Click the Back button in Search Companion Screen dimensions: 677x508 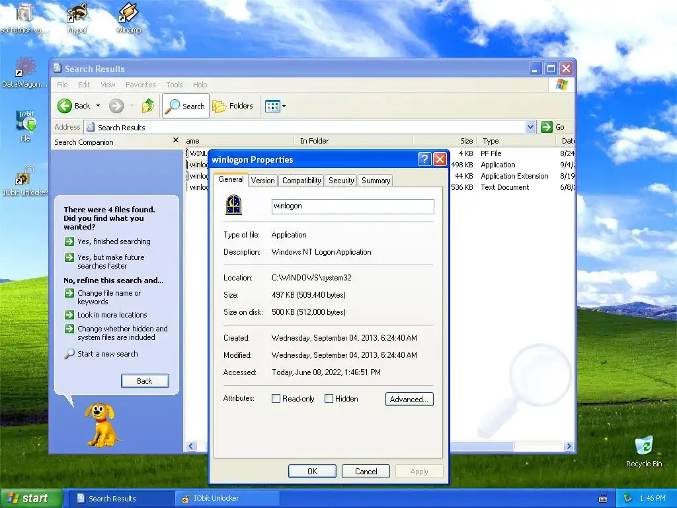pos(145,381)
